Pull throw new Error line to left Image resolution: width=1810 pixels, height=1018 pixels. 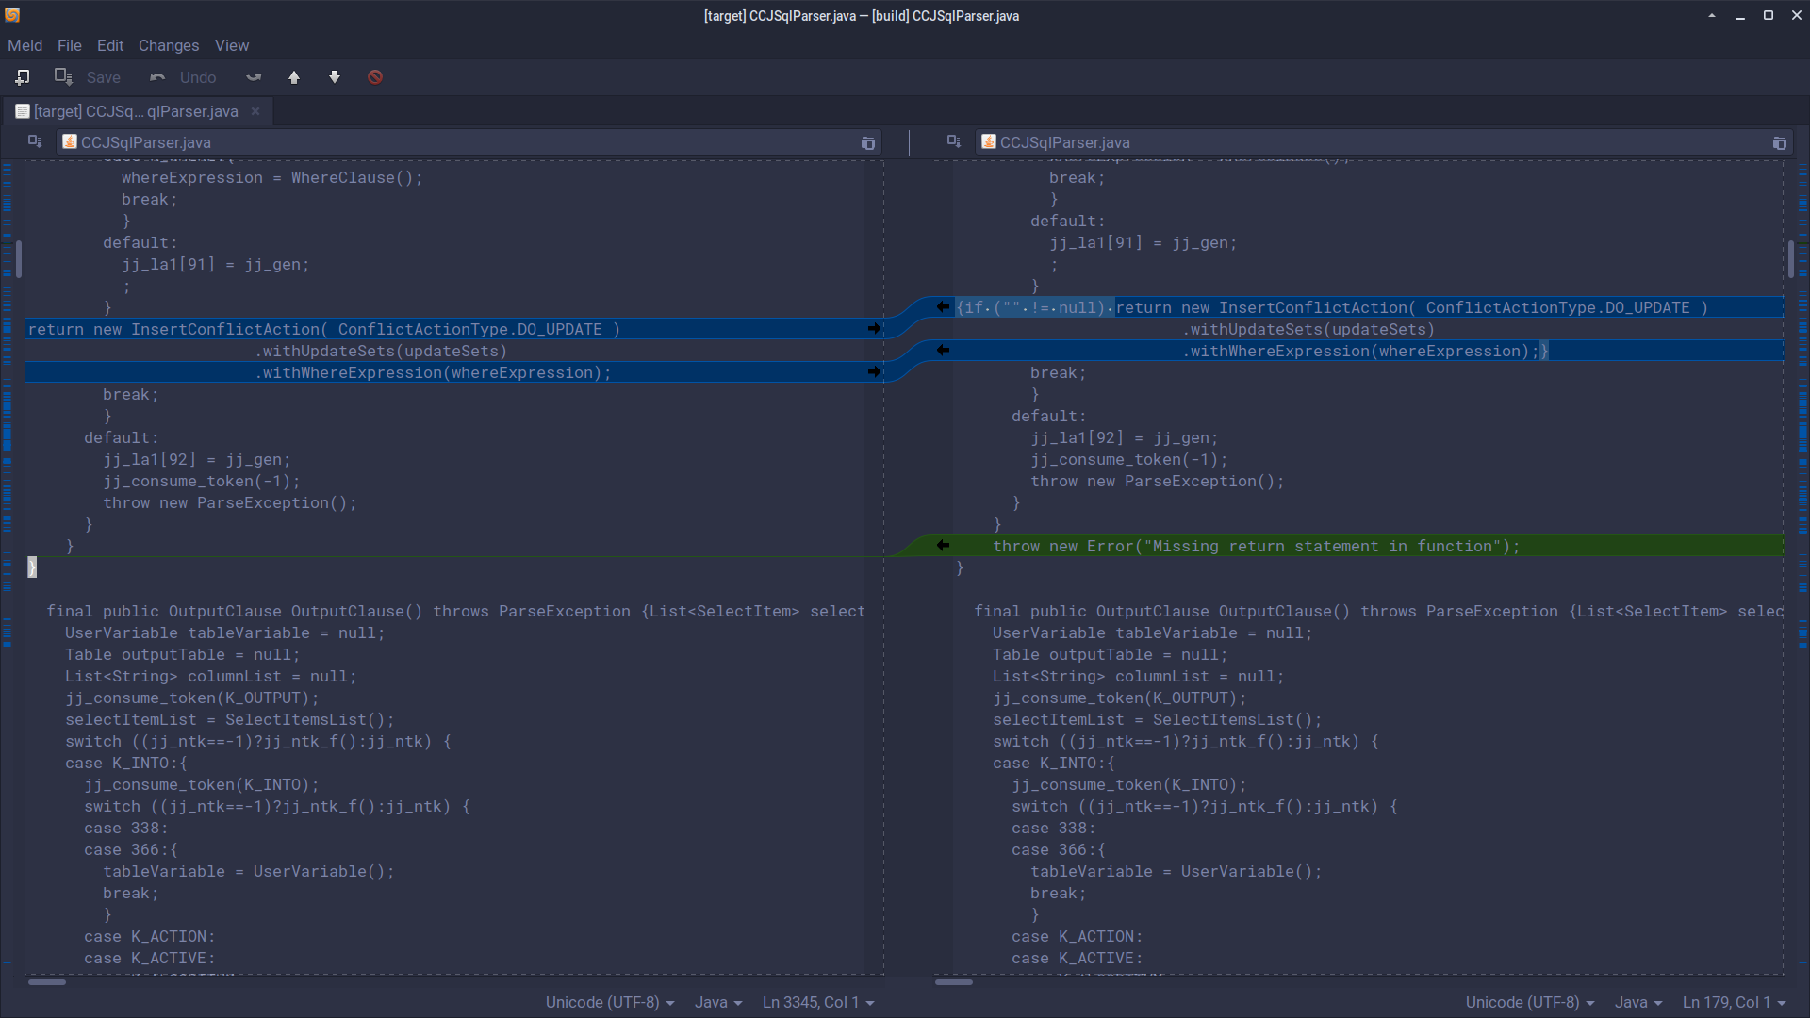943,546
